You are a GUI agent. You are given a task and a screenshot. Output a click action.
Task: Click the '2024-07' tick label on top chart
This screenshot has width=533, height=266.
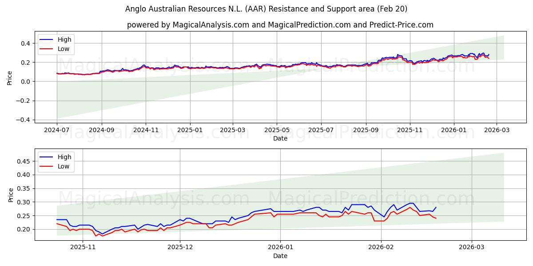coord(57,130)
